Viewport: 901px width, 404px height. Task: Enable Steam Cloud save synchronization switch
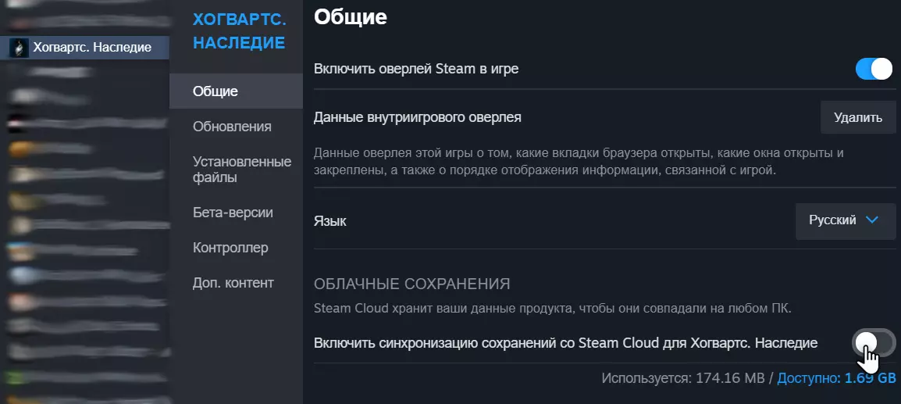tap(874, 342)
